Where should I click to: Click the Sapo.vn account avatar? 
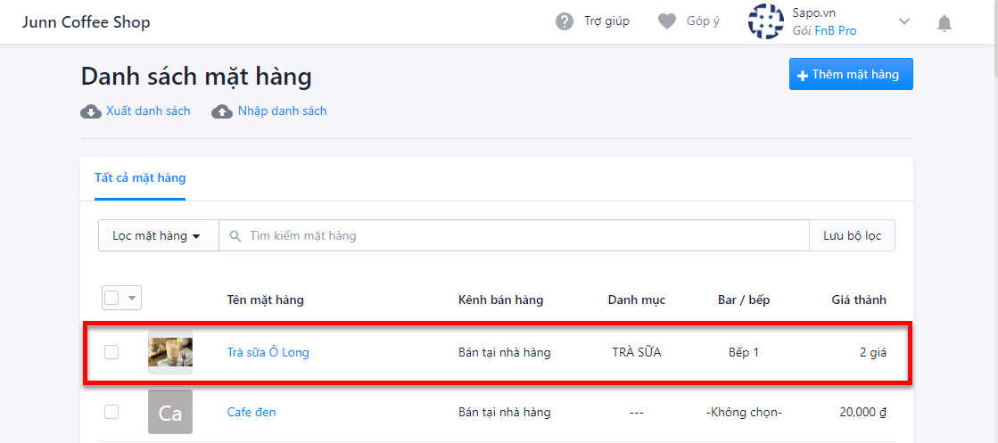(766, 21)
